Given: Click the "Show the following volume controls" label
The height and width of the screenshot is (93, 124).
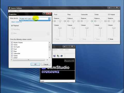Looking at the screenshot, I should pyautogui.click(x=21, y=39).
